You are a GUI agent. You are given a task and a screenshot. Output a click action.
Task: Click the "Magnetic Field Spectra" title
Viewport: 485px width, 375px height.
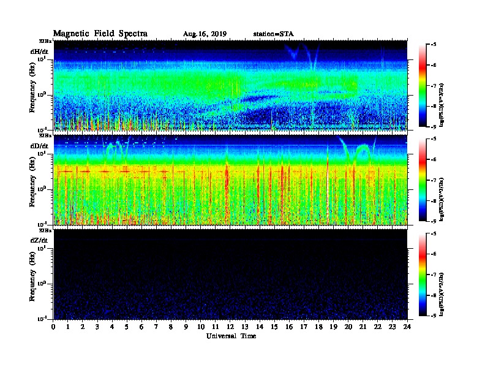tap(100, 34)
